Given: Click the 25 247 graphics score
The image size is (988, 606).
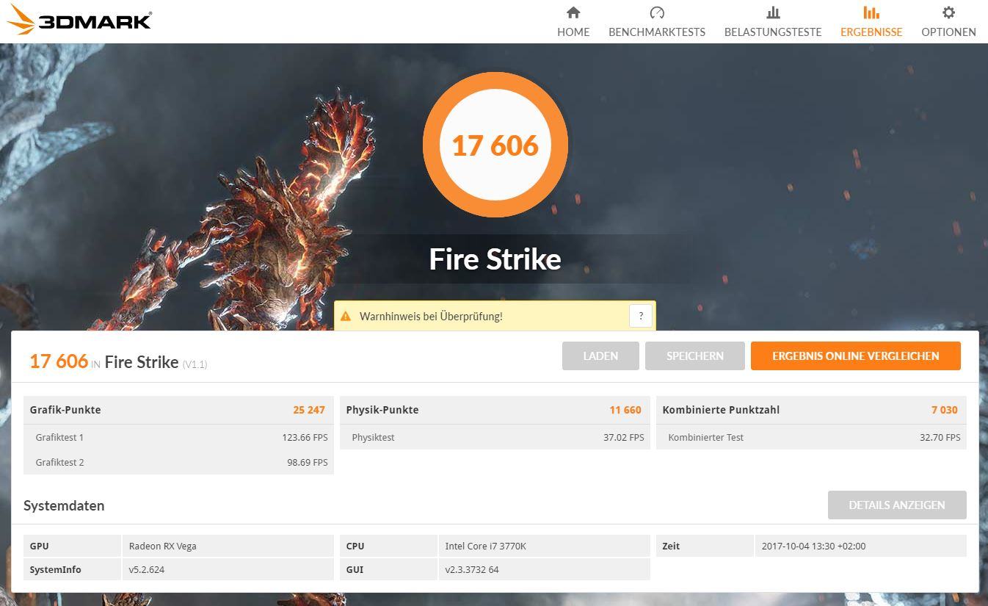Looking at the screenshot, I should (x=309, y=410).
